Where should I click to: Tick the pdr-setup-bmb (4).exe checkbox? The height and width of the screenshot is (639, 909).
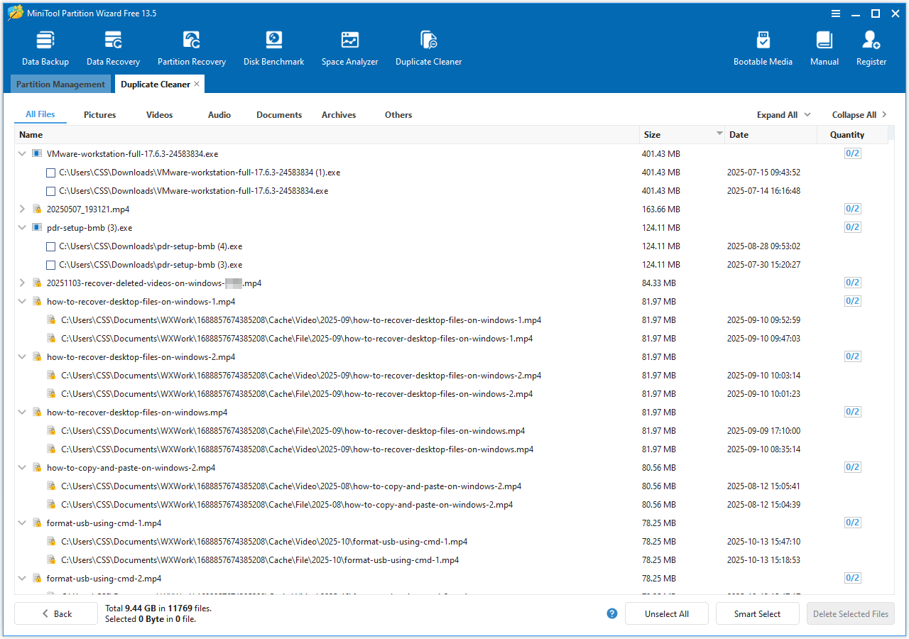[x=50, y=246]
